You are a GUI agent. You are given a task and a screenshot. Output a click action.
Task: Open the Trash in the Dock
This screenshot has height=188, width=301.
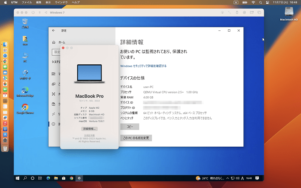click(5, 148)
